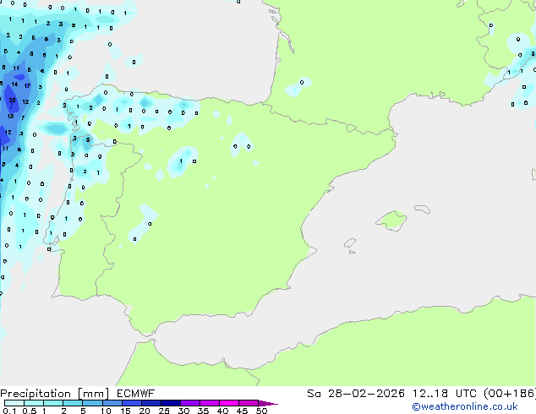Select the 0.1 mm lightest legend segment
The height and width of the screenshot is (414, 536).
(12, 404)
